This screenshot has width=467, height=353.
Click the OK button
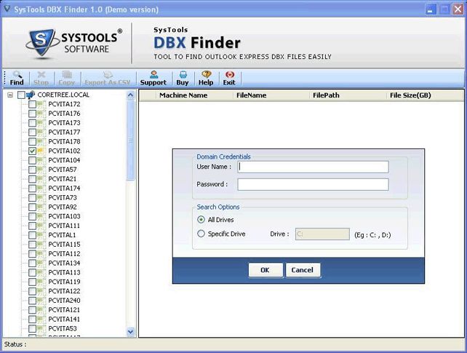pos(266,270)
